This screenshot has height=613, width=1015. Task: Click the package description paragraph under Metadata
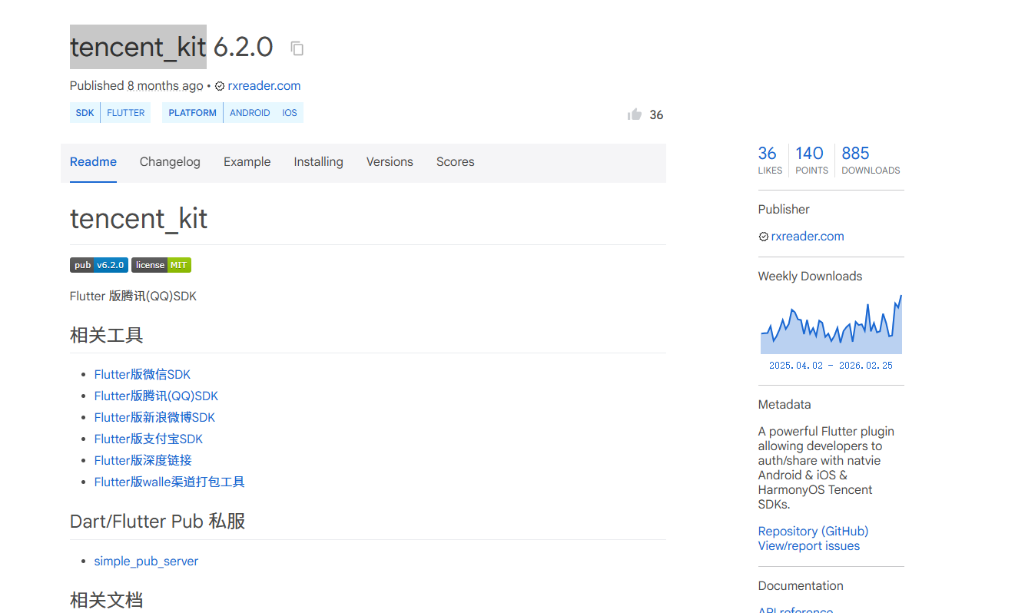(826, 468)
